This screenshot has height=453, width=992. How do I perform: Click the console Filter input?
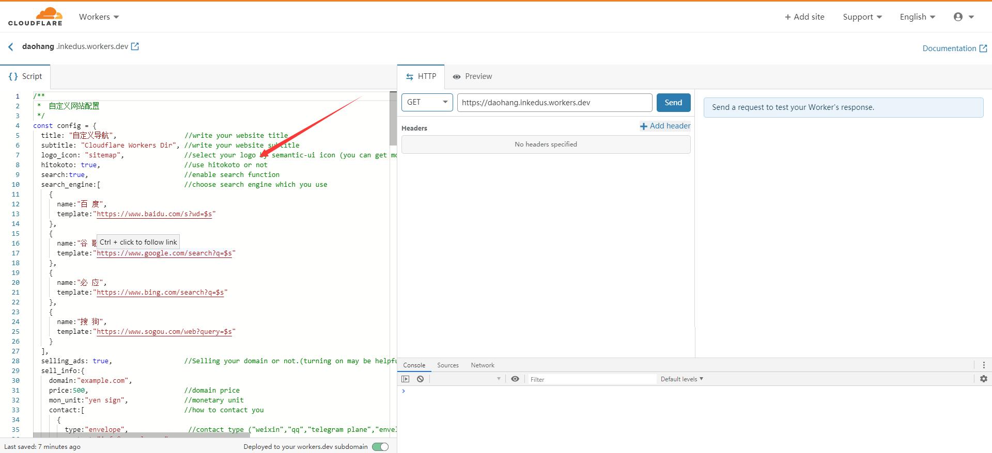[x=592, y=379]
